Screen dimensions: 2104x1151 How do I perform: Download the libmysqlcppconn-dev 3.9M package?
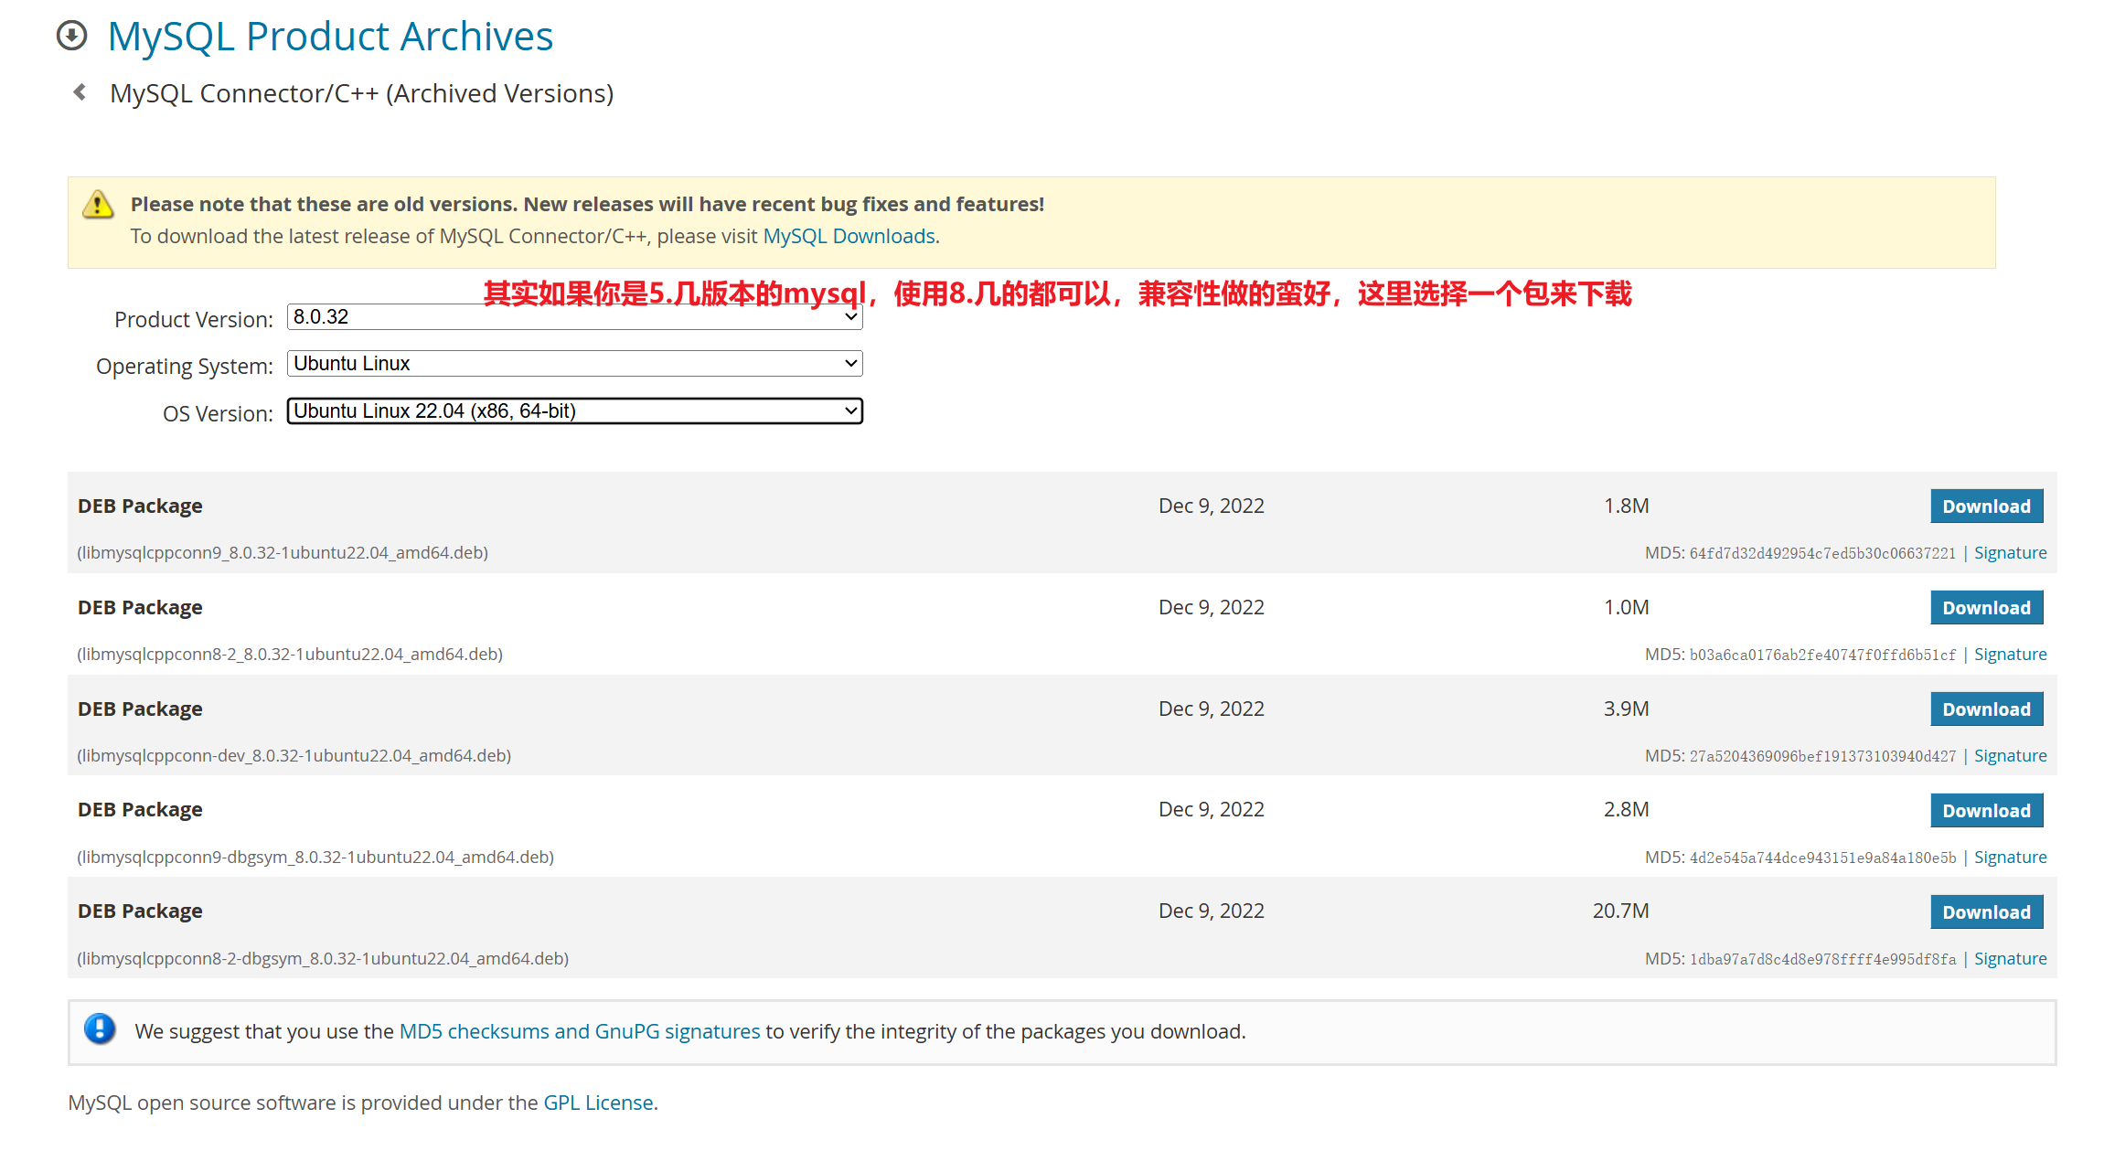(1985, 709)
